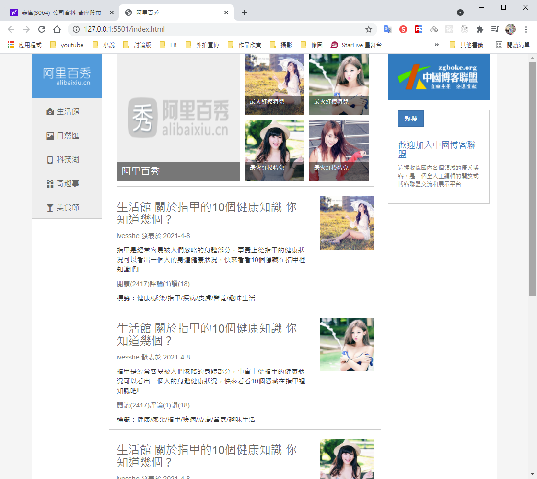Open the first 生活館 關於指甲的10個健康知識 article title
The width and height of the screenshot is (537, 479).
[x=207, y=213]
